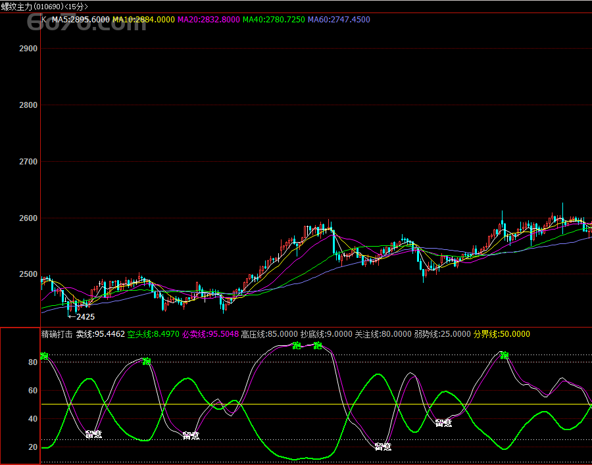Click the rightmost 留意 signal marker

pyautogui.click(x=443, y=423)
